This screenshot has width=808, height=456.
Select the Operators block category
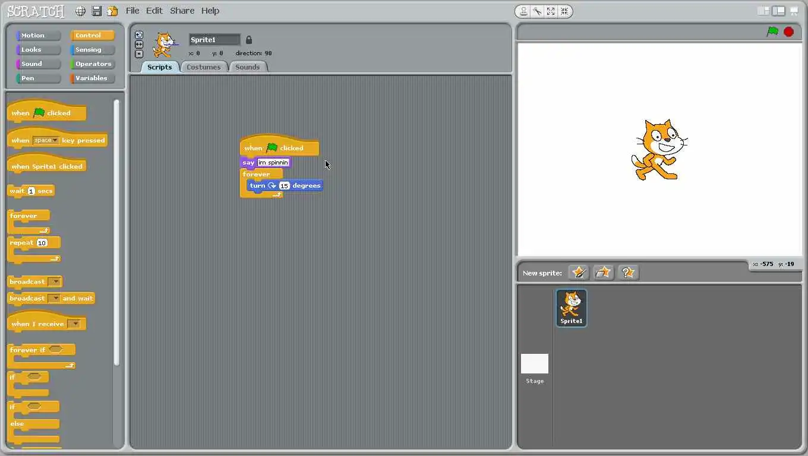coord(93,64)
